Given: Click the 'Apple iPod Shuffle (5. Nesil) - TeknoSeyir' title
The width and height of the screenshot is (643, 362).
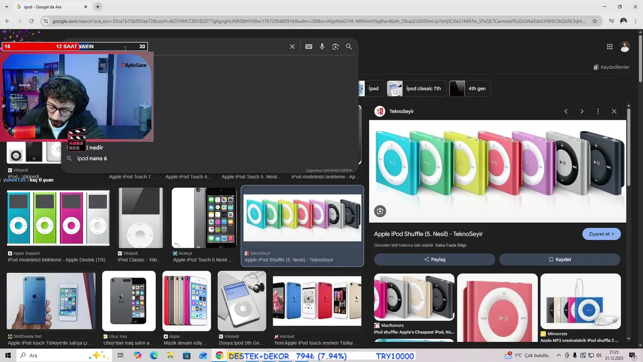Looking at the screenshot, I should [428, 234].
